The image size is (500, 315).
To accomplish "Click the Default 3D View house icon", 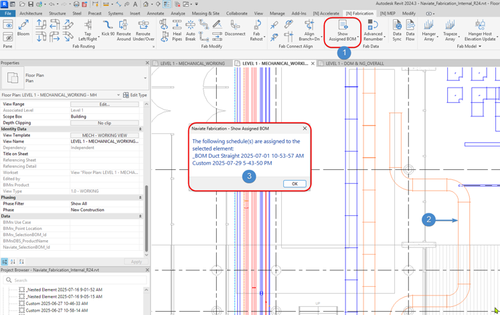I will tap(145, 4).
